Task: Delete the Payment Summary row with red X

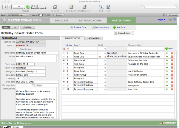Action: pos(172,89)
